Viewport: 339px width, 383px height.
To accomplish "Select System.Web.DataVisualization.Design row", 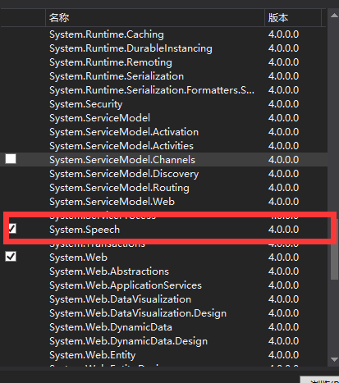I will [x=163, y=313].
